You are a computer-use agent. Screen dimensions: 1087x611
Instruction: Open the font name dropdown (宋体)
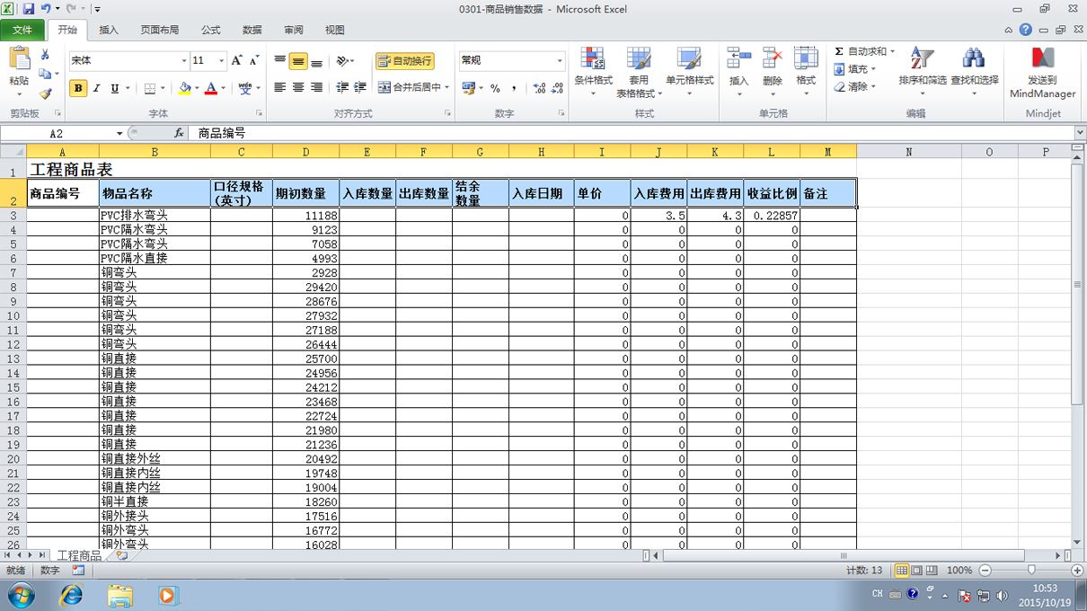point(184,61)
